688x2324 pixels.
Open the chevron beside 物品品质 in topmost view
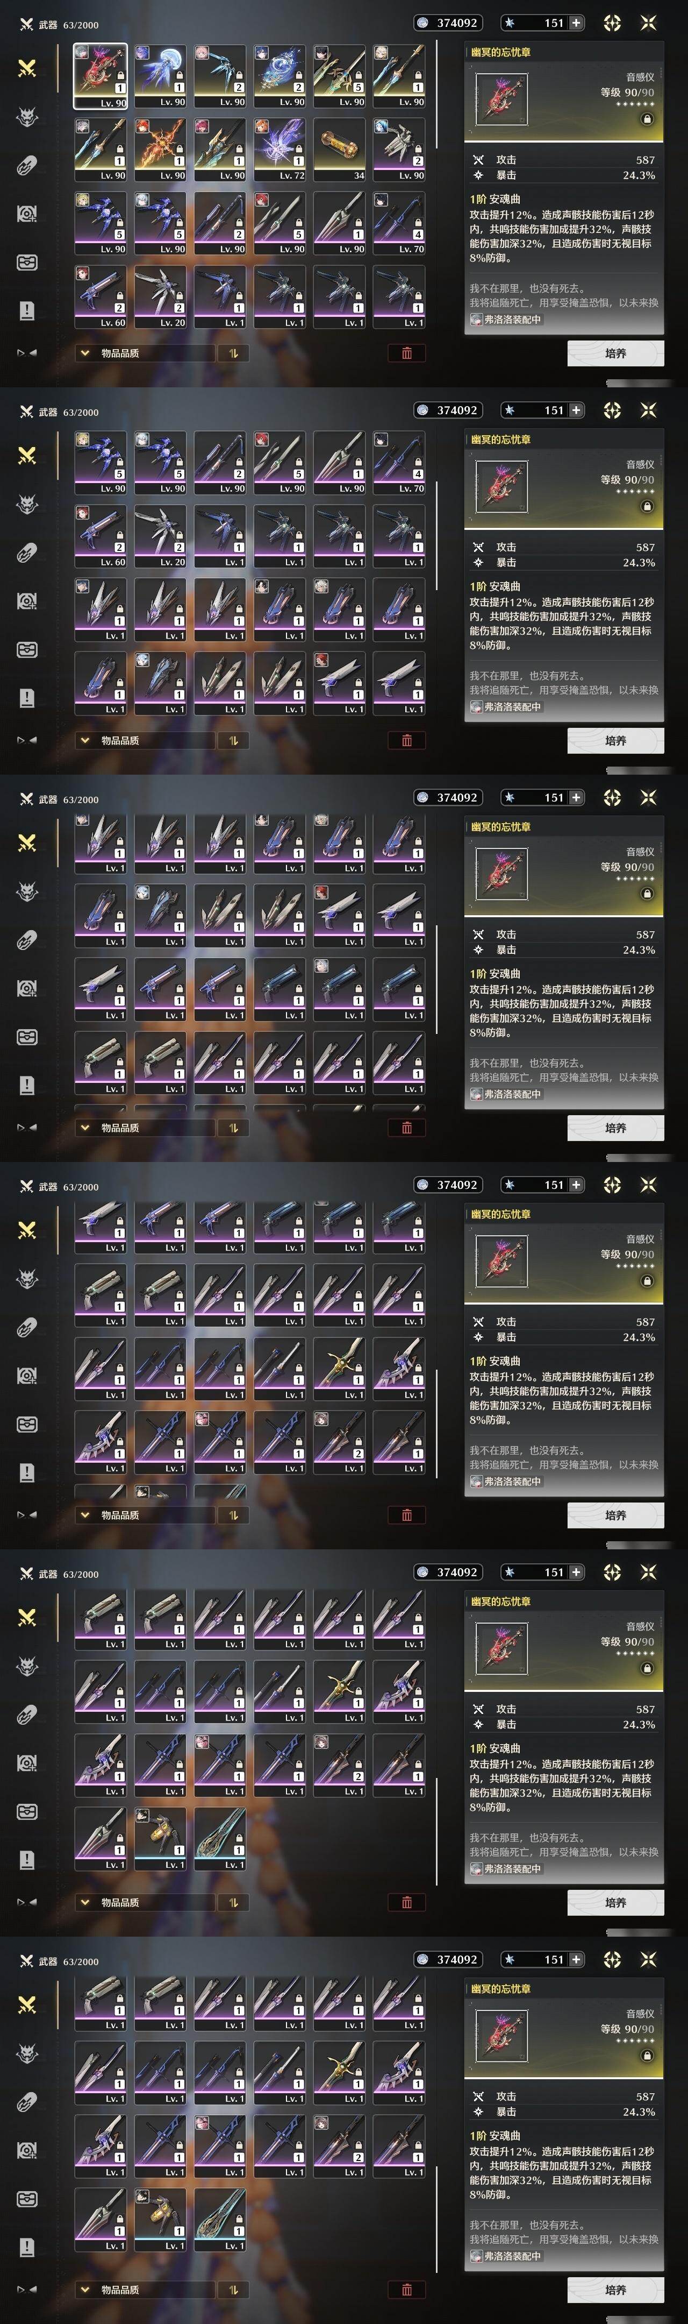pyautogui.click(x=85, y=353)
